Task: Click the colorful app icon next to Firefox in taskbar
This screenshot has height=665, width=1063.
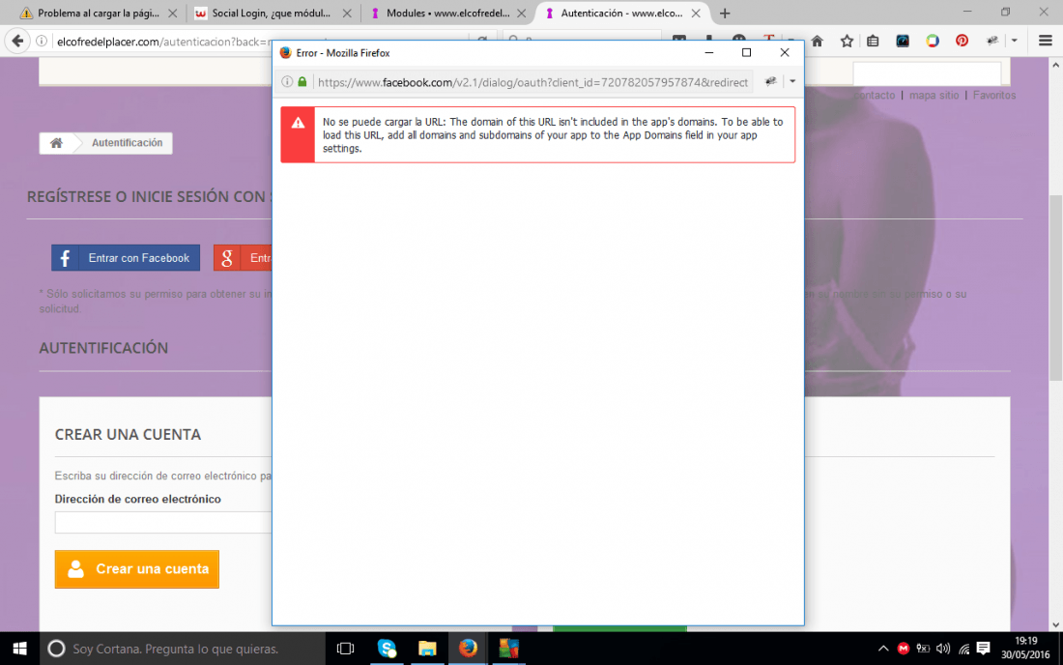Action: click(508, 649)
